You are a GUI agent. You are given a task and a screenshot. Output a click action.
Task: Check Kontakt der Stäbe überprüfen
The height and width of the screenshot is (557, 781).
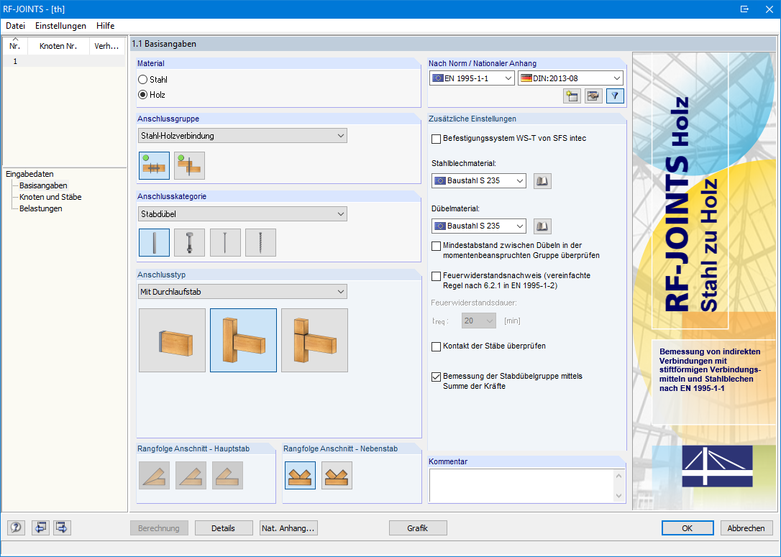tap(436, 346)
